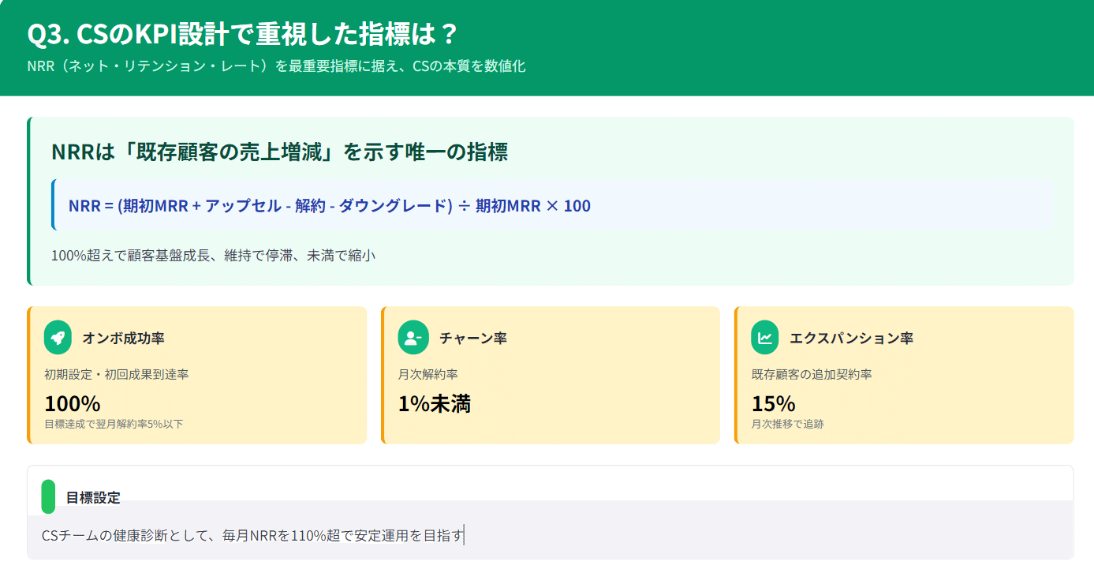
Task: Click the green pill marker beside 目標設定
Action: 48,496
